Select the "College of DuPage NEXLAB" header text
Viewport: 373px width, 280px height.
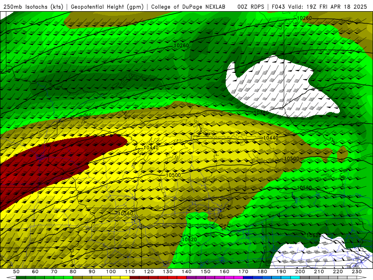click(188, 7)
